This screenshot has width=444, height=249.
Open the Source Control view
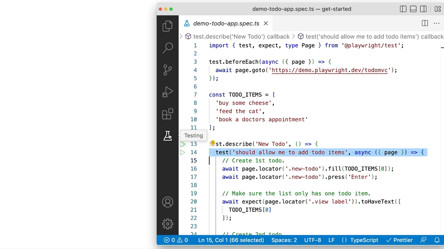pyautogui.click(x=167, y=70)
